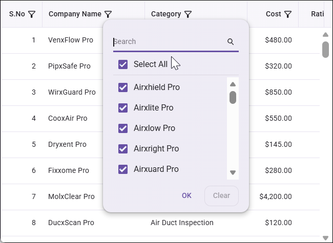
Task: Open the Cost column filter icon
Action: 288,14
